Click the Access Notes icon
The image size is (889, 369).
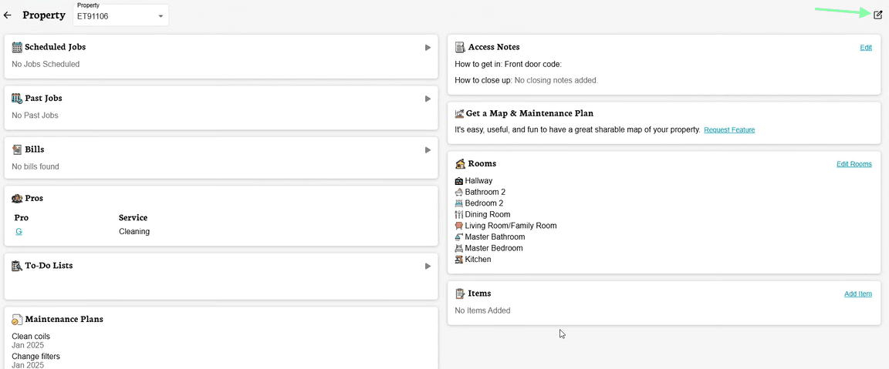460,48
